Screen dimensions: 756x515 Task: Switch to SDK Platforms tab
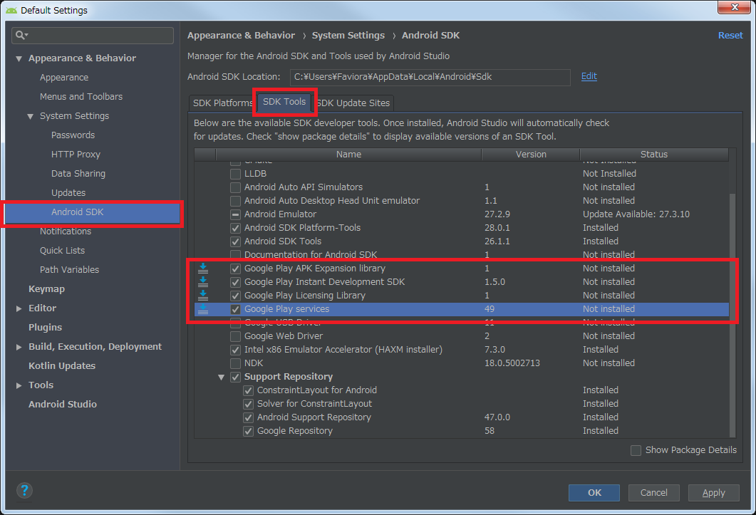(x=222, y=103)
